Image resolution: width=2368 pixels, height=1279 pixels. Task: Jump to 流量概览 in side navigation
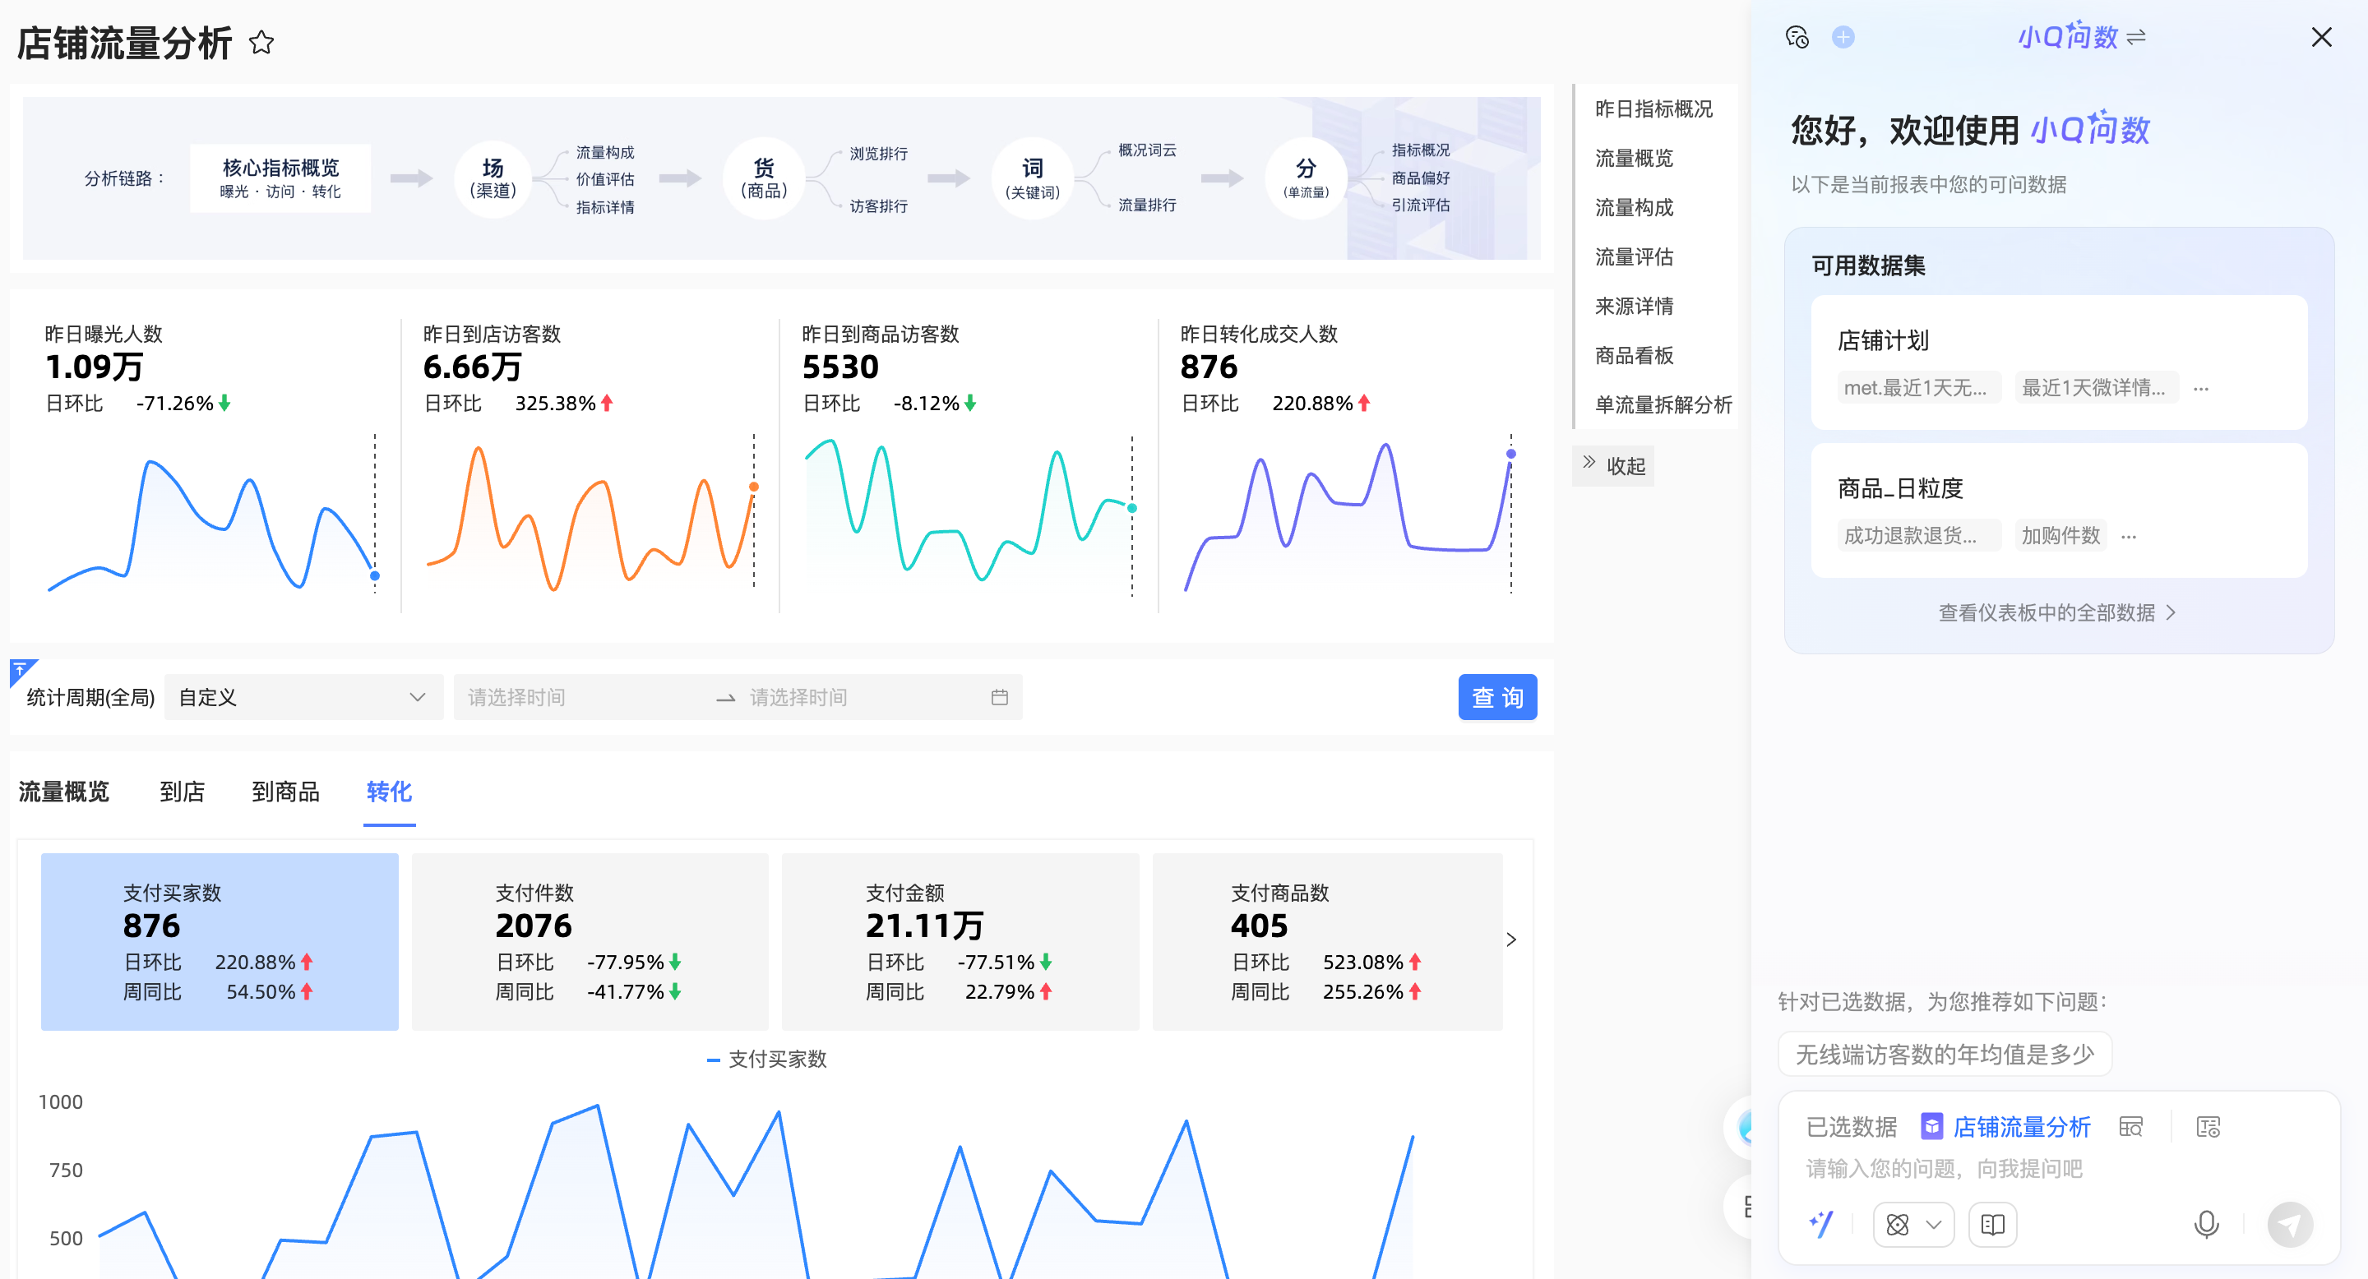1634,158
